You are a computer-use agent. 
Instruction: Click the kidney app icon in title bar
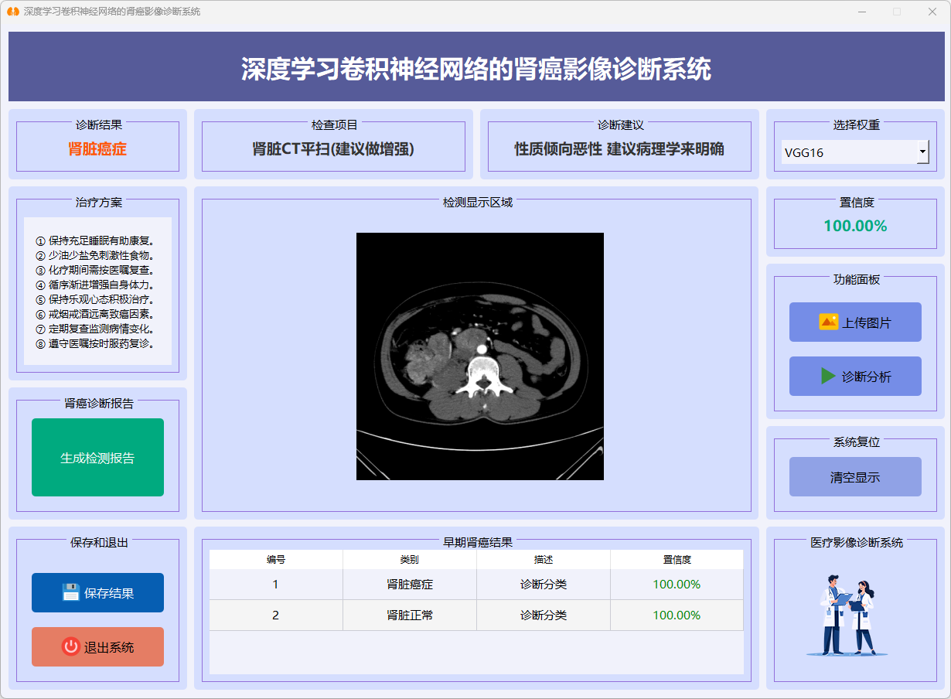12,12
